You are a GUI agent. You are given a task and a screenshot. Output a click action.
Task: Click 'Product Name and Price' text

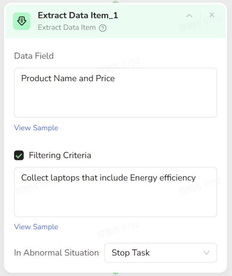click(x=68, y=78)
